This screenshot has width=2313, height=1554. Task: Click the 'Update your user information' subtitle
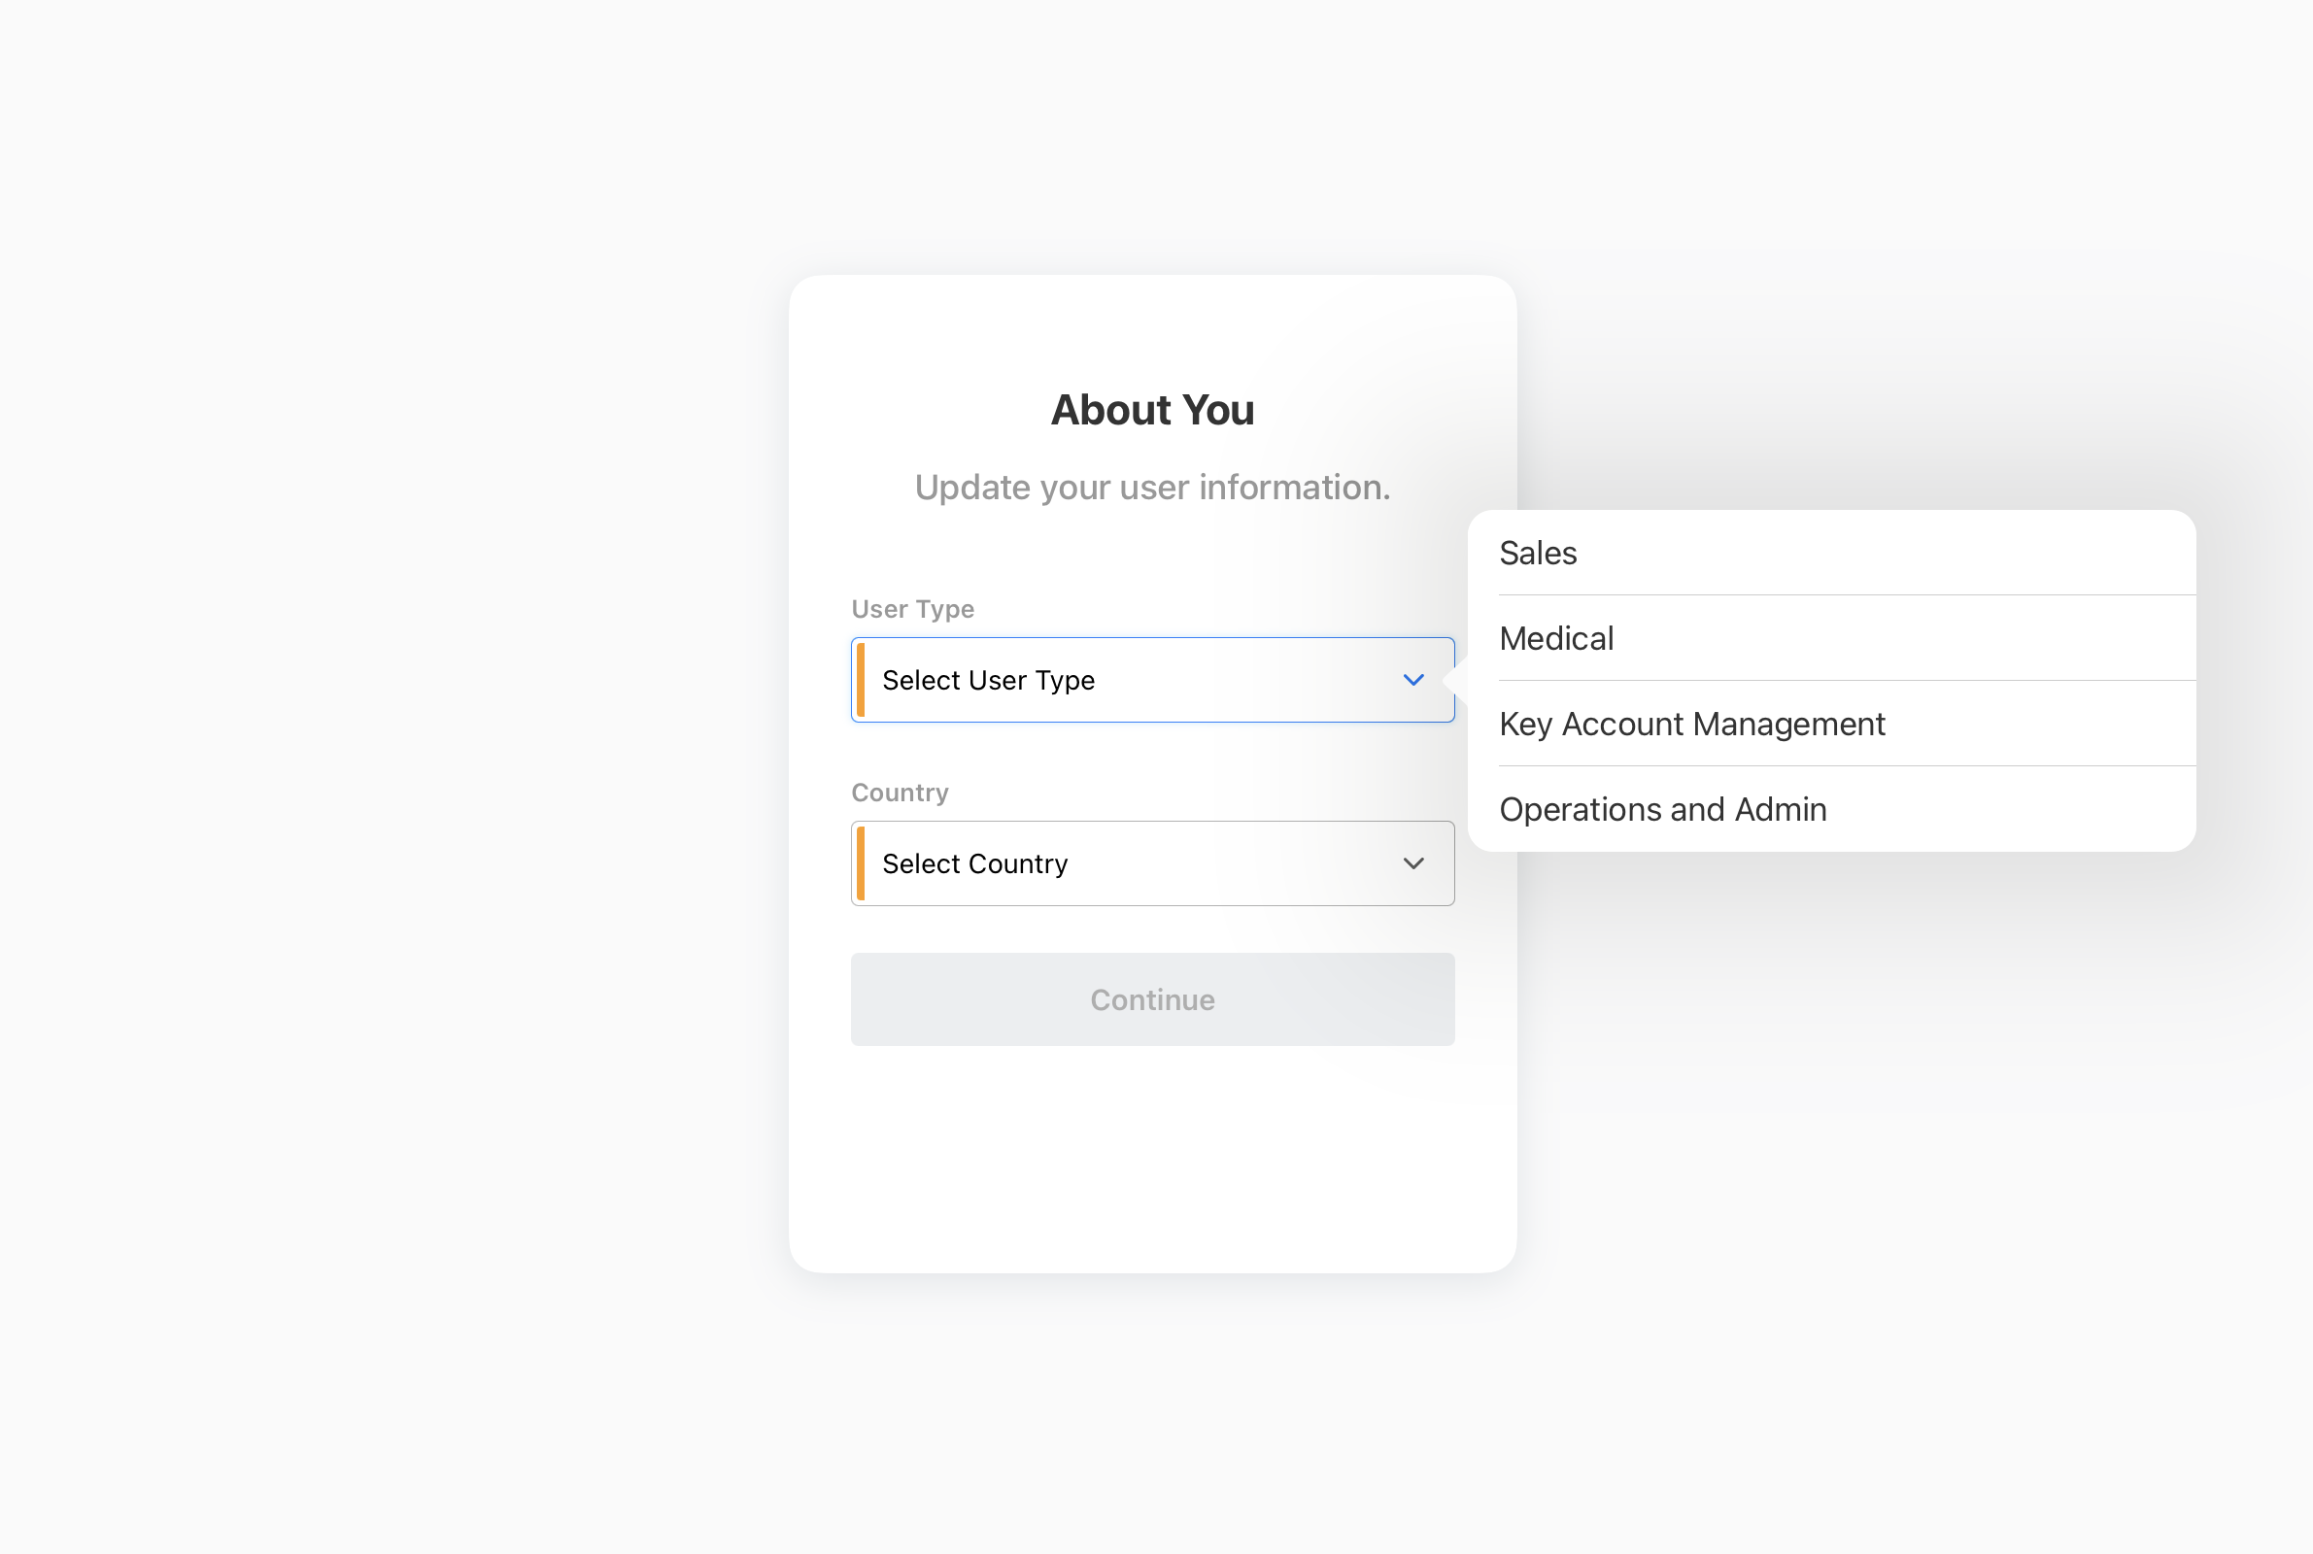(1151, 488)
